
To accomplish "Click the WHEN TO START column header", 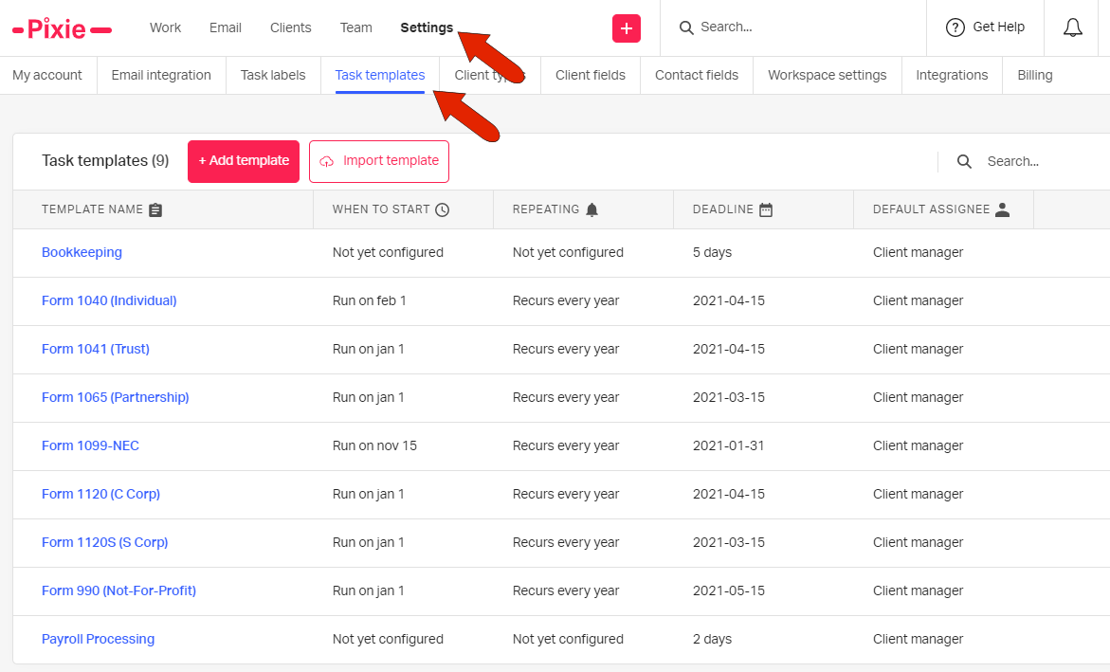I will pos(381,209).
